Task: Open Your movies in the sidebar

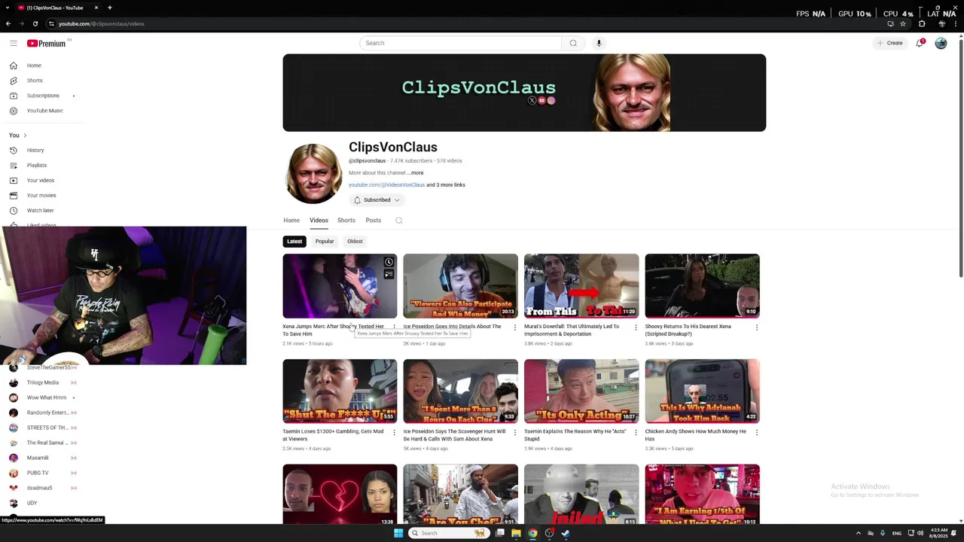Action: tap(41, 195)
